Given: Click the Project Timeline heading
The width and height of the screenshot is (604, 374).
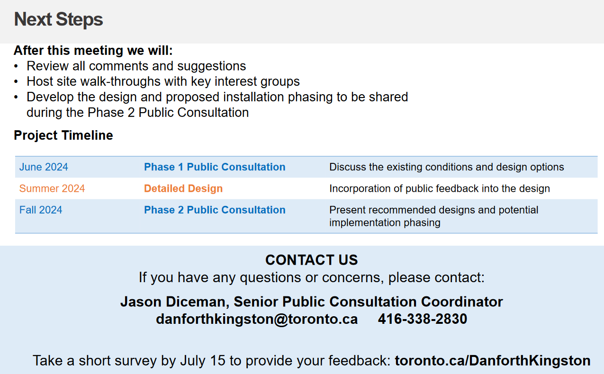Looking at the screenshot, I should pos(63,135).
